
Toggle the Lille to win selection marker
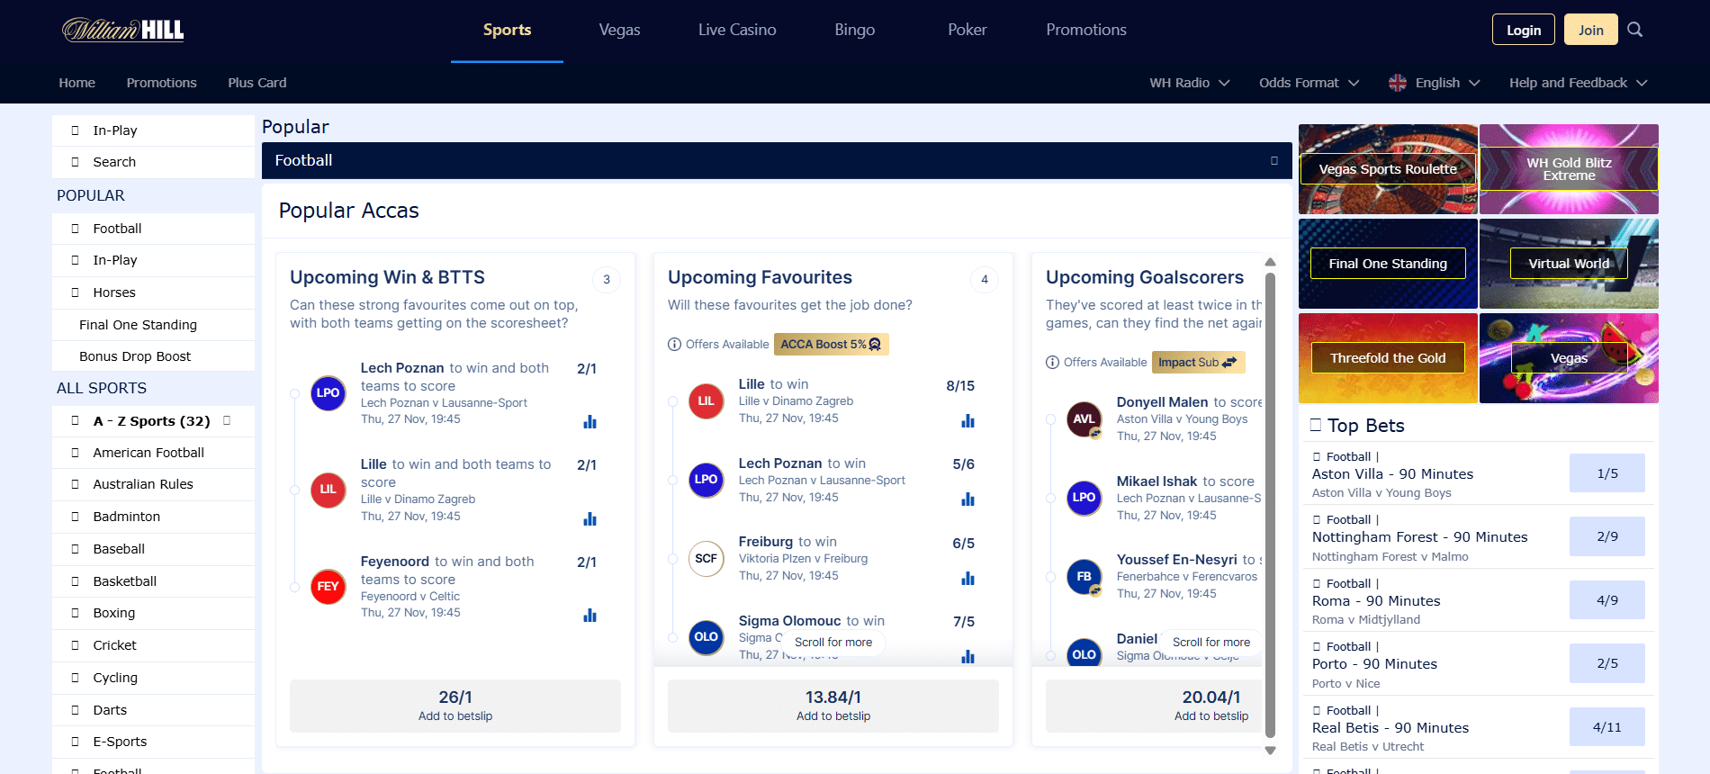pyautogui.click(x=672, y=401)
